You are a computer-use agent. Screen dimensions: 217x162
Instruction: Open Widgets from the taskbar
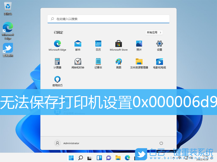coord(99,158)
